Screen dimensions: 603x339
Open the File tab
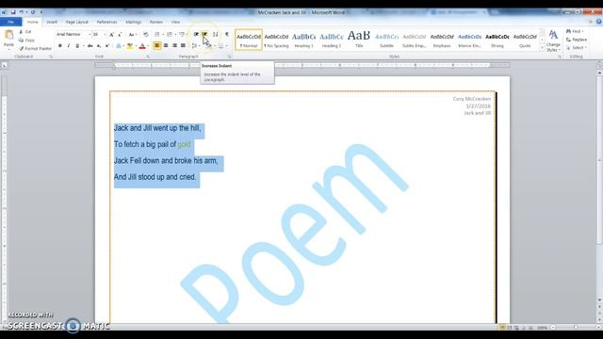10,22
